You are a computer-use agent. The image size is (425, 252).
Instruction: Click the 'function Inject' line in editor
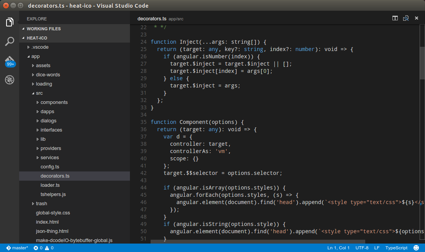(x=208, y=42)
